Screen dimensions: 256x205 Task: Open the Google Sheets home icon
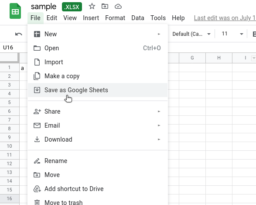pos(15,11)
